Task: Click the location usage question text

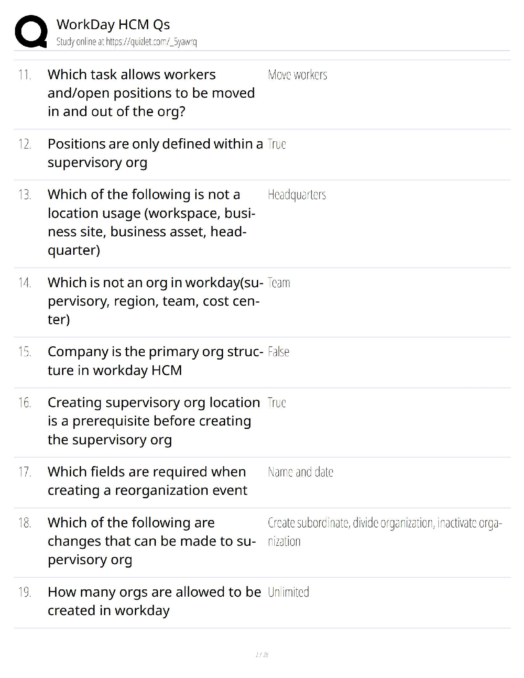Action: coord(151,222)
